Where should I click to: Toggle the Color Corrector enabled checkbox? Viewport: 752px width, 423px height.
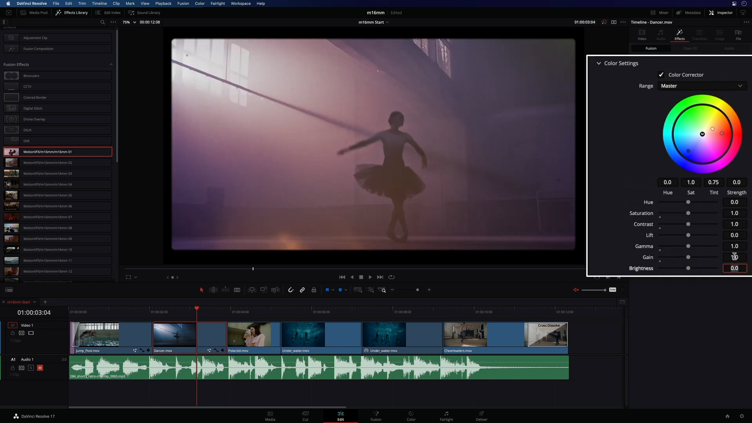tap(661, 74)
